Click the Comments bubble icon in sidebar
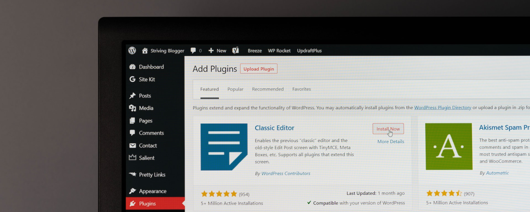This screenshot has height=212, width=530. tap(132, 133)
